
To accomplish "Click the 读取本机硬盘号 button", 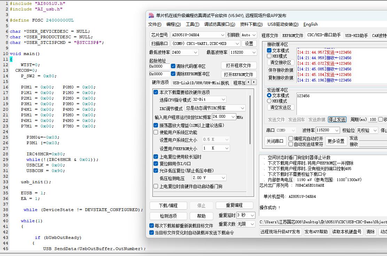I will (x=347, y=232).
